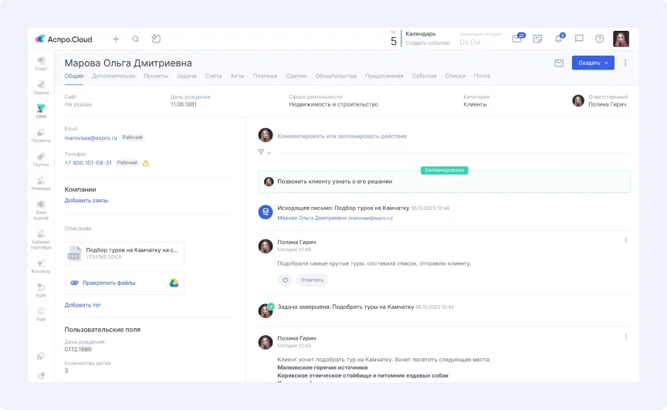Image resolution: width=667 pixels, height=410 pixels.
Task: Click the timer/history icon next to search
Action: (156, 39)
